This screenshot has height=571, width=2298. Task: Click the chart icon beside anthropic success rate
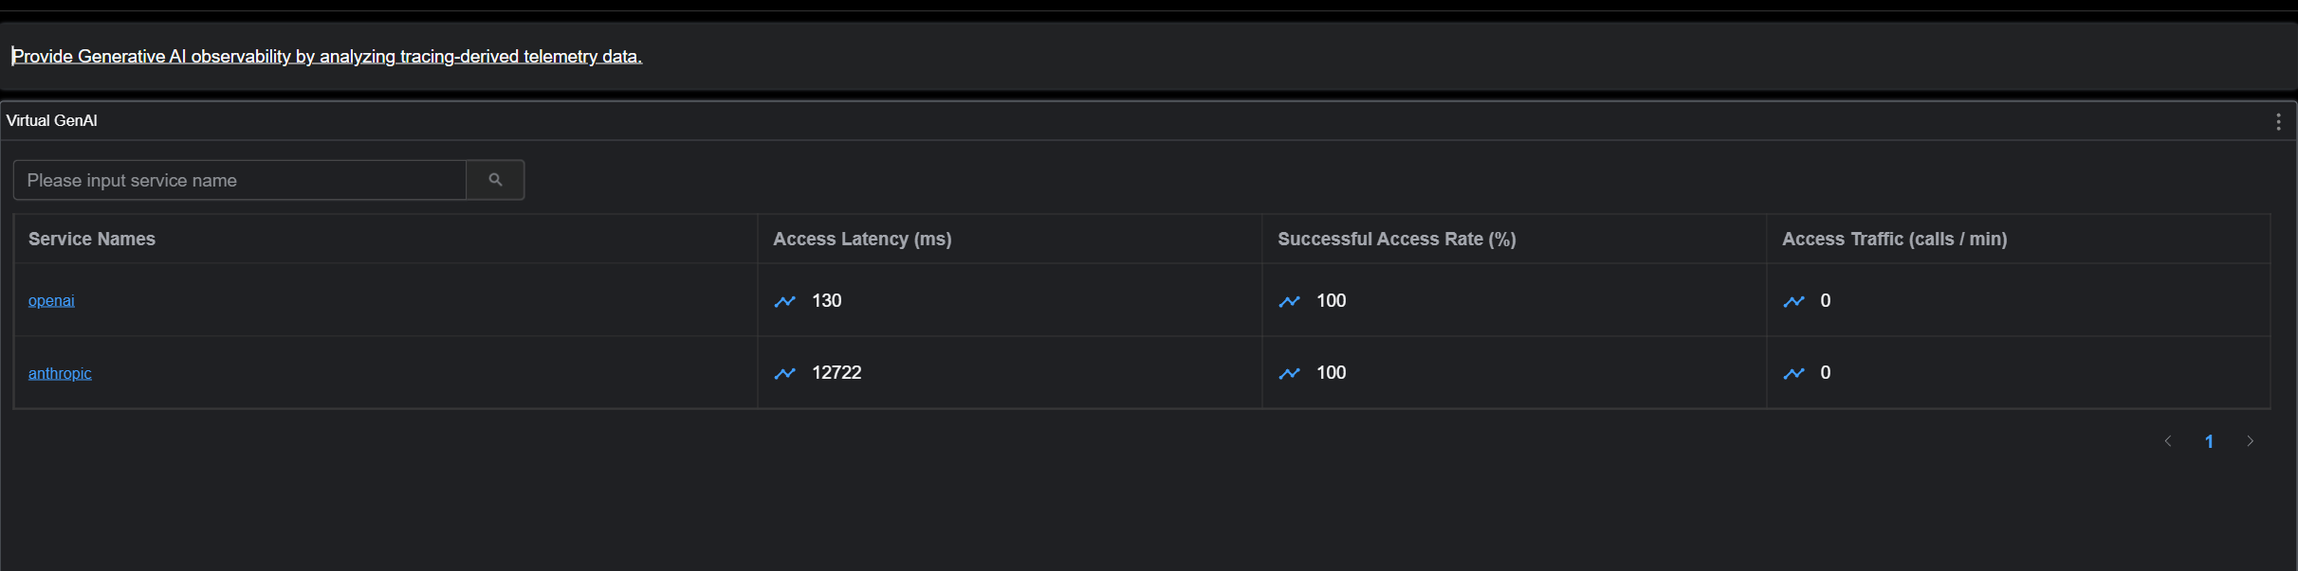tap(1288, 373)
